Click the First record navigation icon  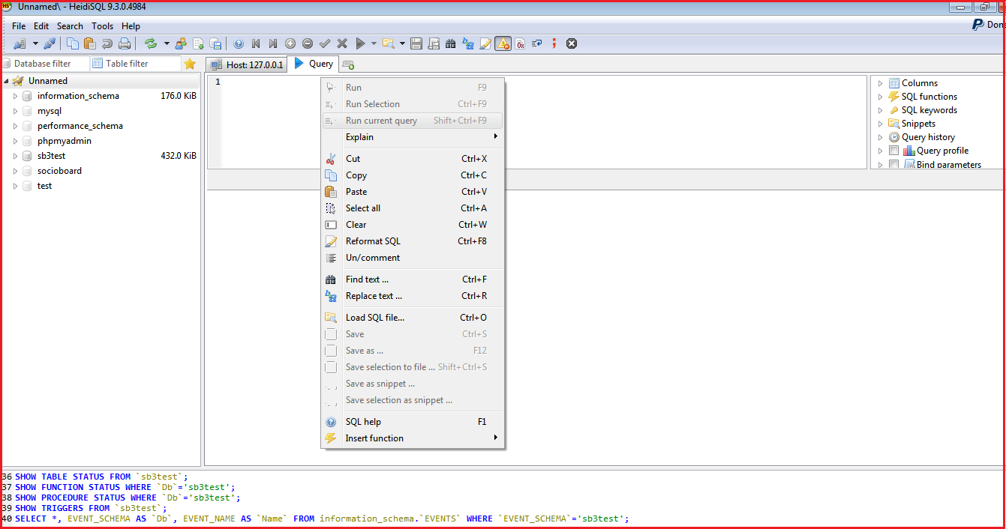tap(256, 43)
